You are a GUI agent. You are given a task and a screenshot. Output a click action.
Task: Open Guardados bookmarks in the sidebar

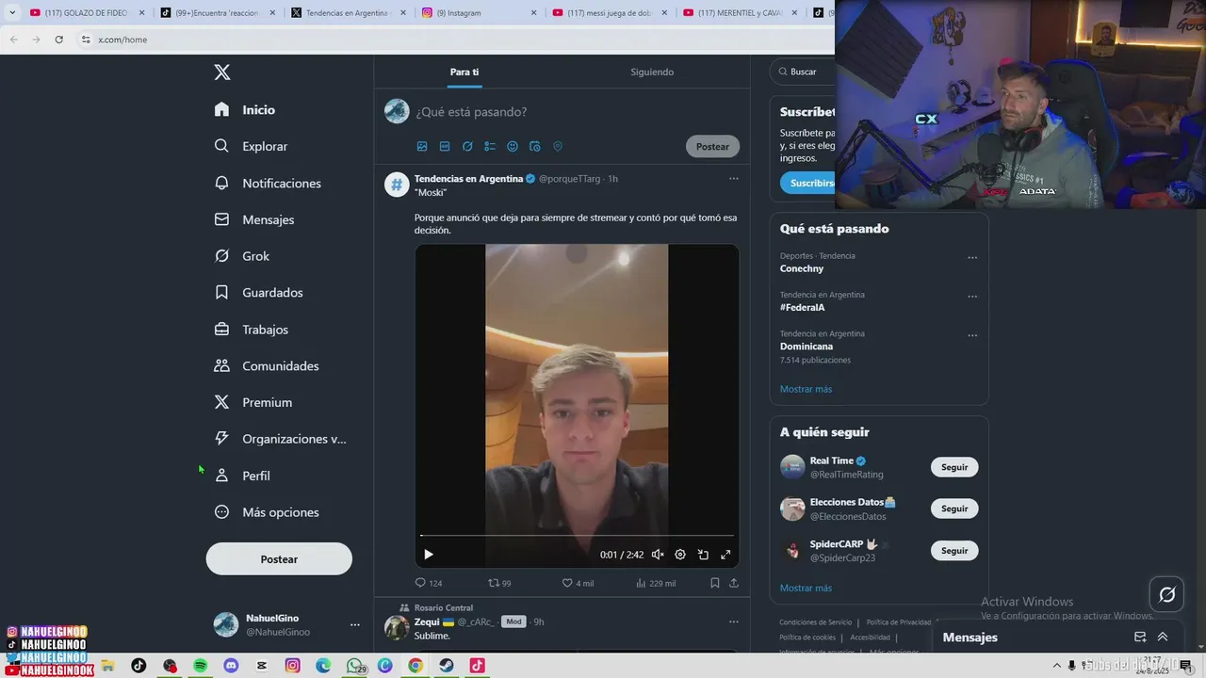pos(258,293)
